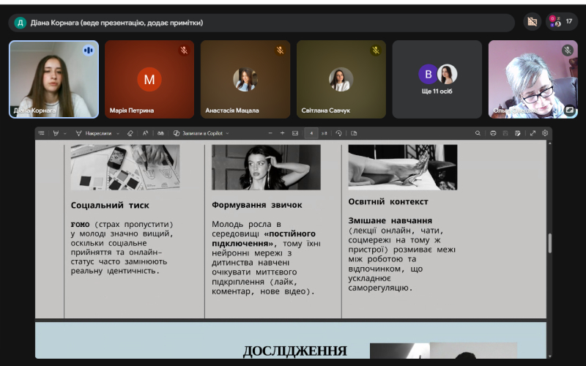The image size is (586, 366).
Task: Expand the Запитати в Copilot dropdown arrow
Action: (x=228, y=133)
